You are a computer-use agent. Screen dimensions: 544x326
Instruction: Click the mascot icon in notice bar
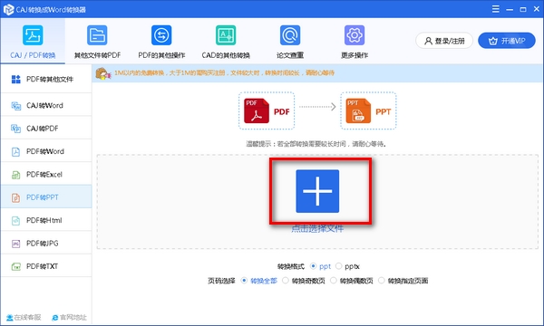[103, 73]
